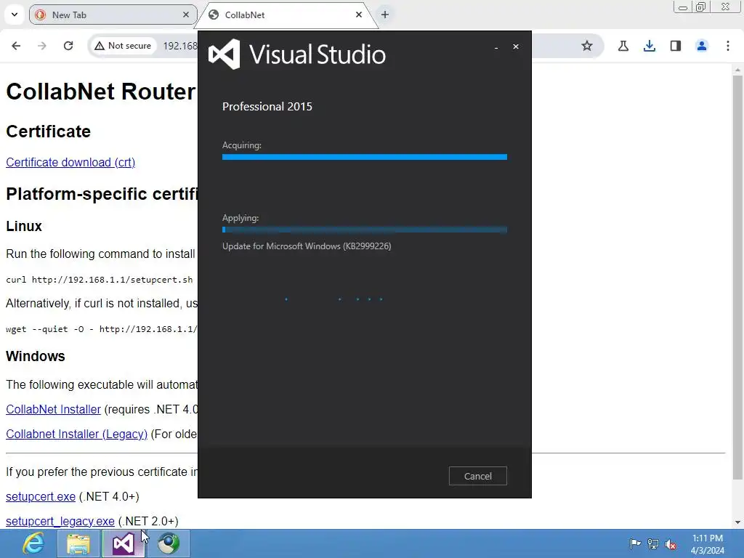Click the Acquiring progress bar

tap(365, 157)
